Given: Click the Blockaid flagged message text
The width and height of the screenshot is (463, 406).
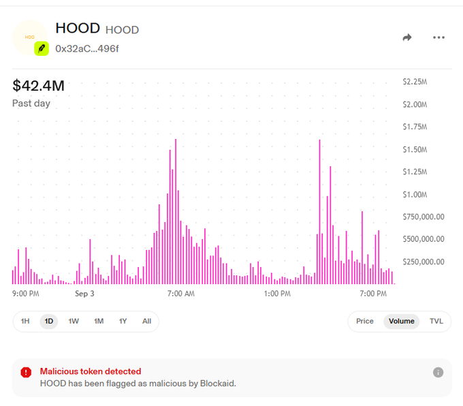Looking at the screenshot, I should pos(138,384).
